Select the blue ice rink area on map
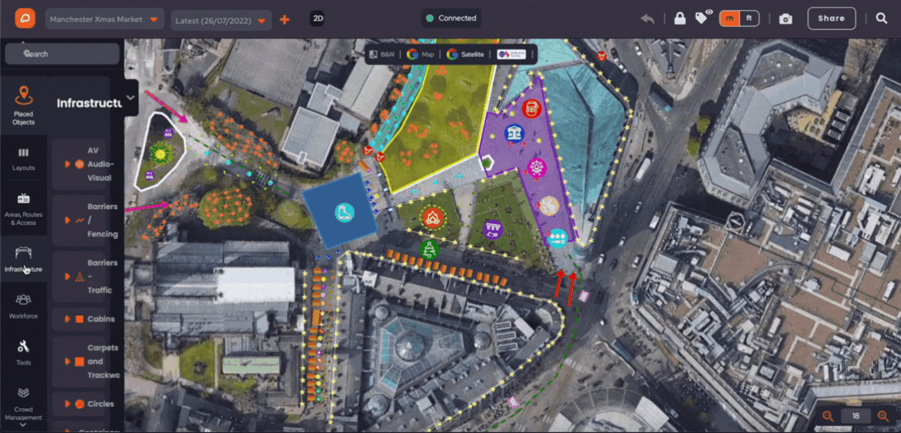This screenshot has height=433, width=901. [x=340, y=210]
